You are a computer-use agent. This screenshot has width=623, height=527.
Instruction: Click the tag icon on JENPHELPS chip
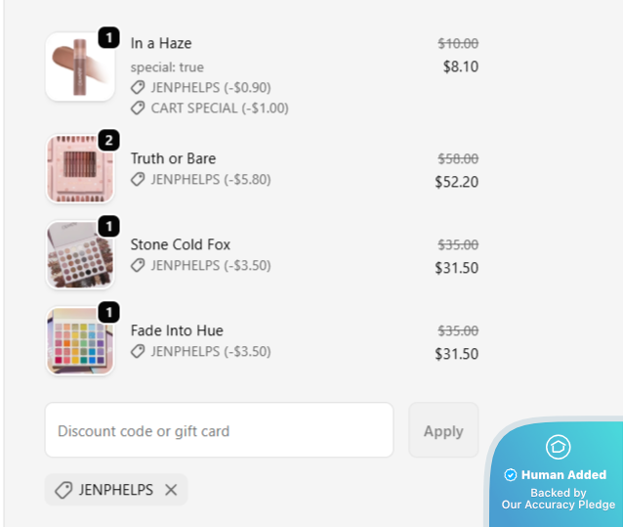pos(63,490)
